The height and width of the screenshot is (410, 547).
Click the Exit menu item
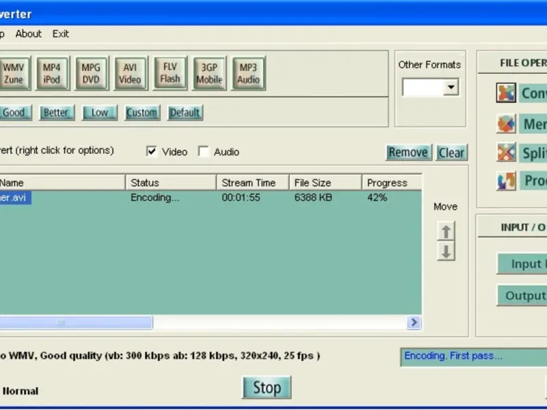[61, 33]
